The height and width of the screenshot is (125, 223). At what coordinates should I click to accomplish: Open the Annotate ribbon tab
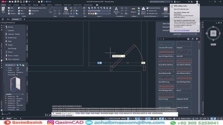coord(16,5)
